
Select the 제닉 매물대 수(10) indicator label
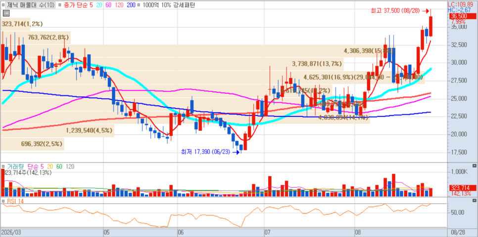(x=31, y=5)
